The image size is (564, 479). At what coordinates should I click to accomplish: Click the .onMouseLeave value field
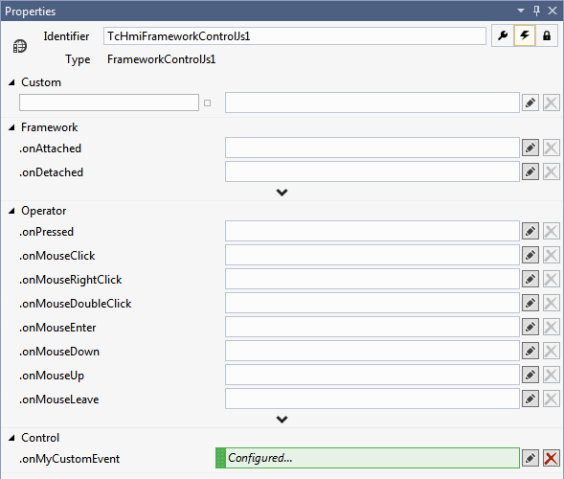pos(372,399)
